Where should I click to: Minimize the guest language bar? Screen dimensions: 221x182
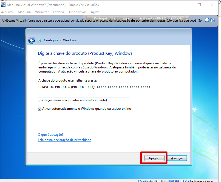(187, 17)
